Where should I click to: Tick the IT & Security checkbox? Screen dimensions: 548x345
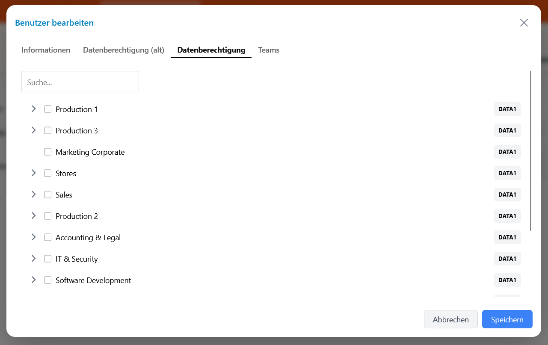coord(48,259)
